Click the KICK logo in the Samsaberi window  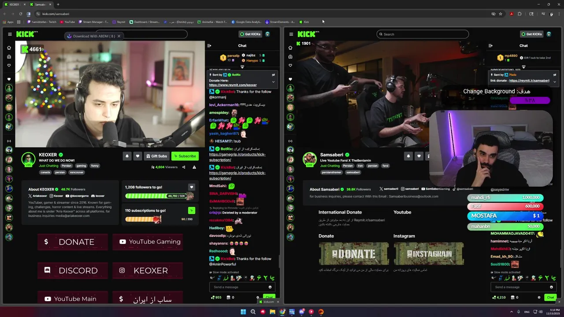coord(306,34)
